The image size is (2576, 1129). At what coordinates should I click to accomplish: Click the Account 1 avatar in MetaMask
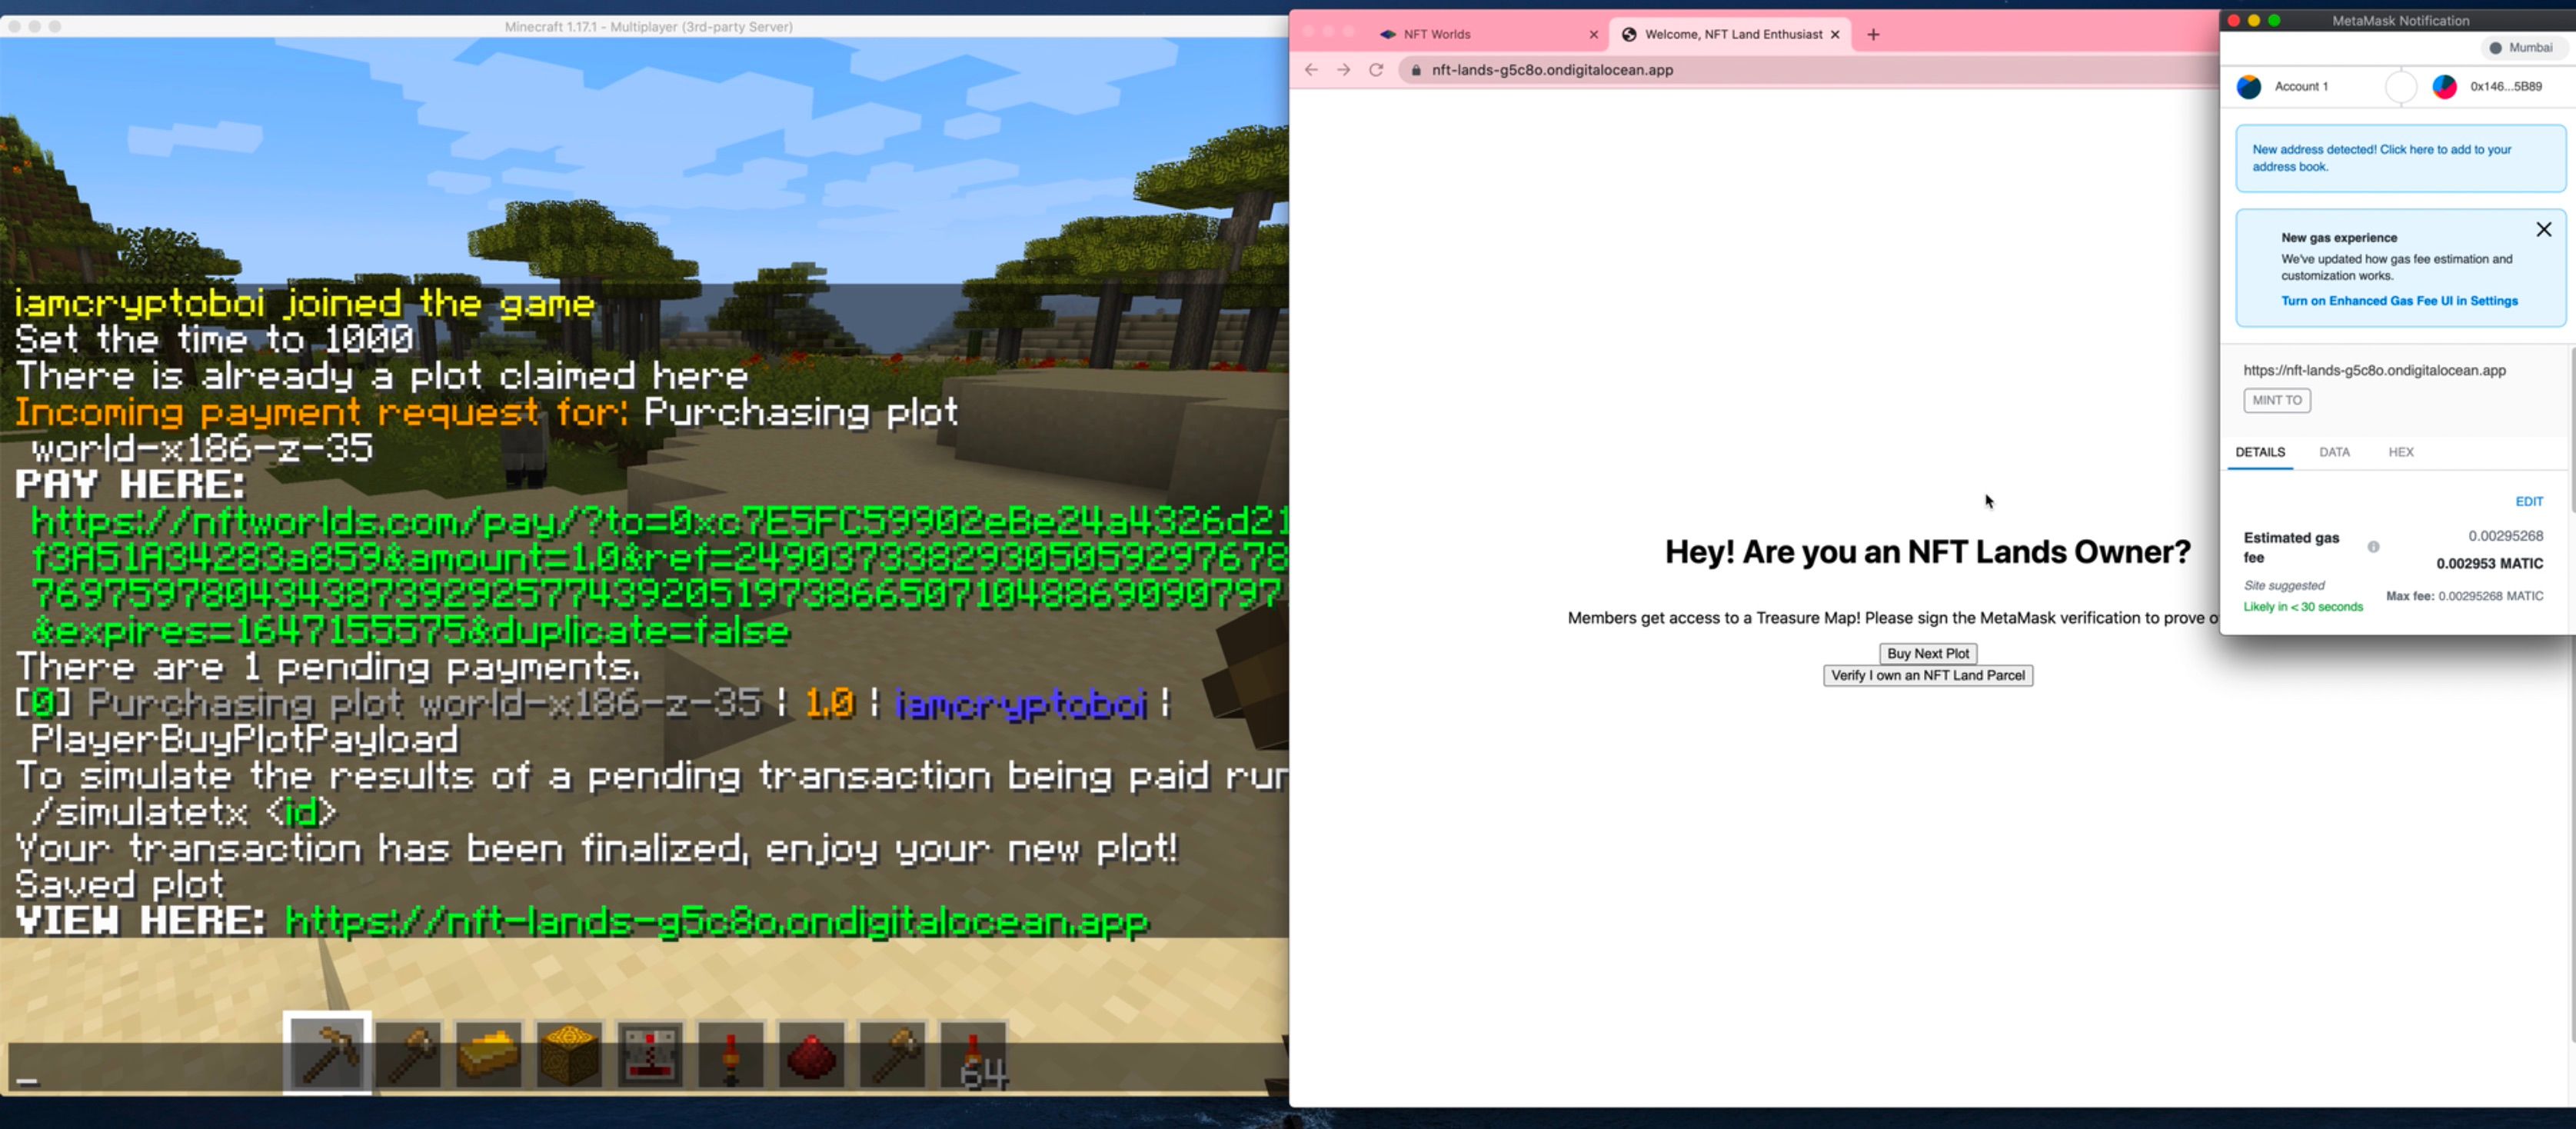click(2249, 87)
